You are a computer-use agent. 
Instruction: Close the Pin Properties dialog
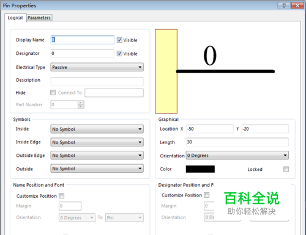point(297,5)
